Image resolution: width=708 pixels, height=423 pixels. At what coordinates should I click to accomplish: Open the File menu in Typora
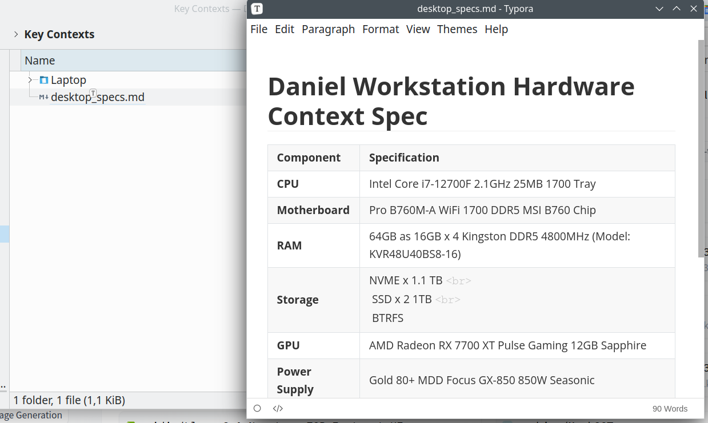259,29
